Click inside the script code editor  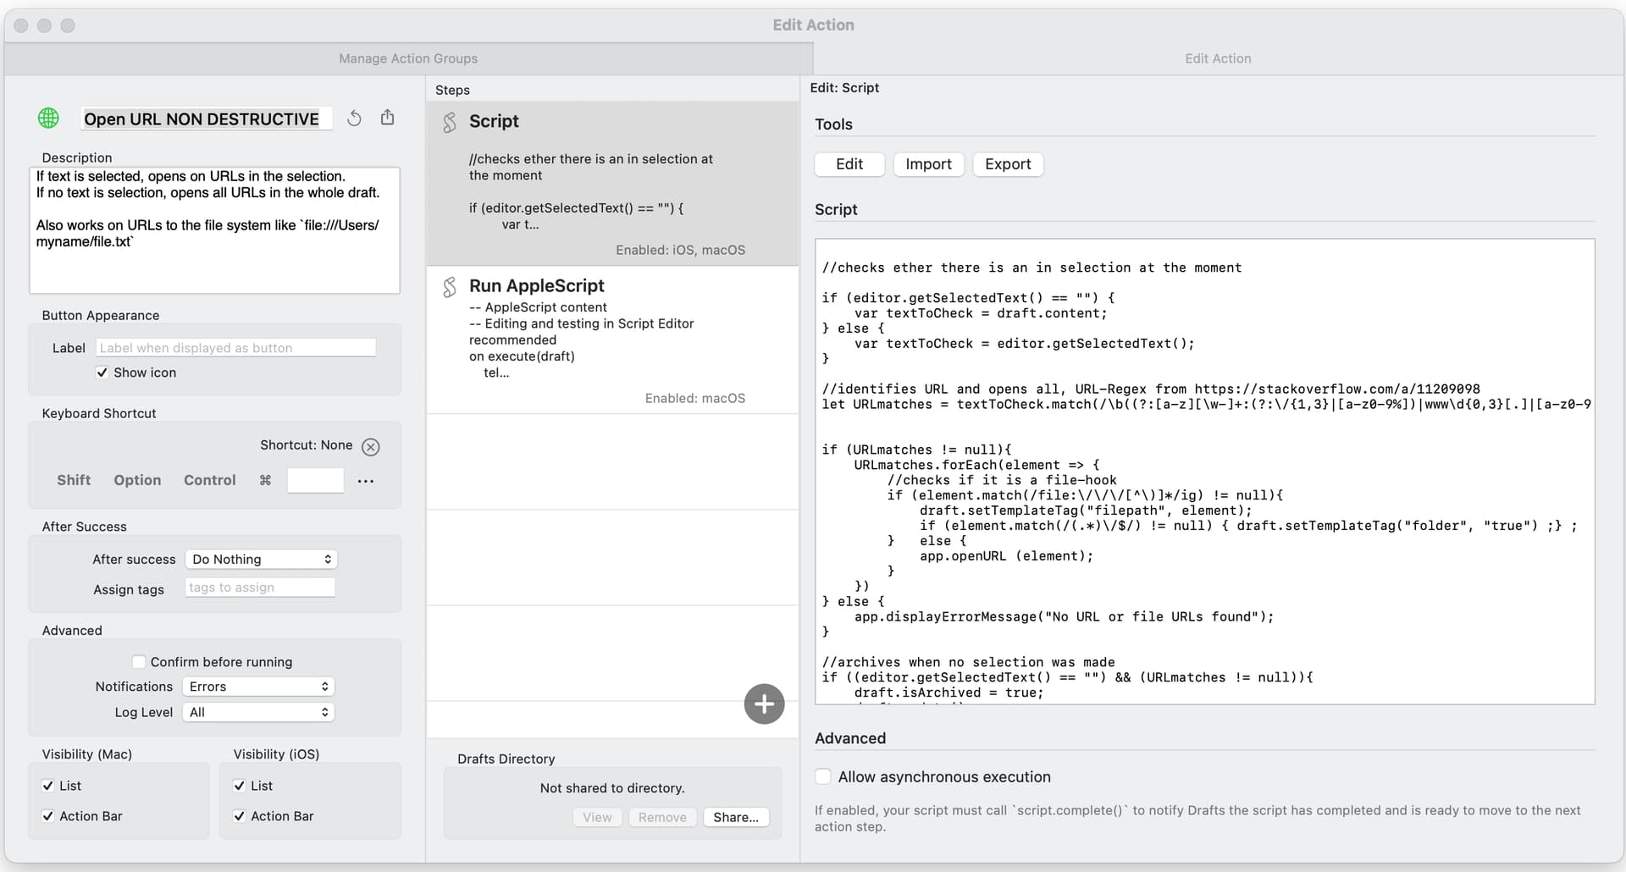coord(1204,471)
